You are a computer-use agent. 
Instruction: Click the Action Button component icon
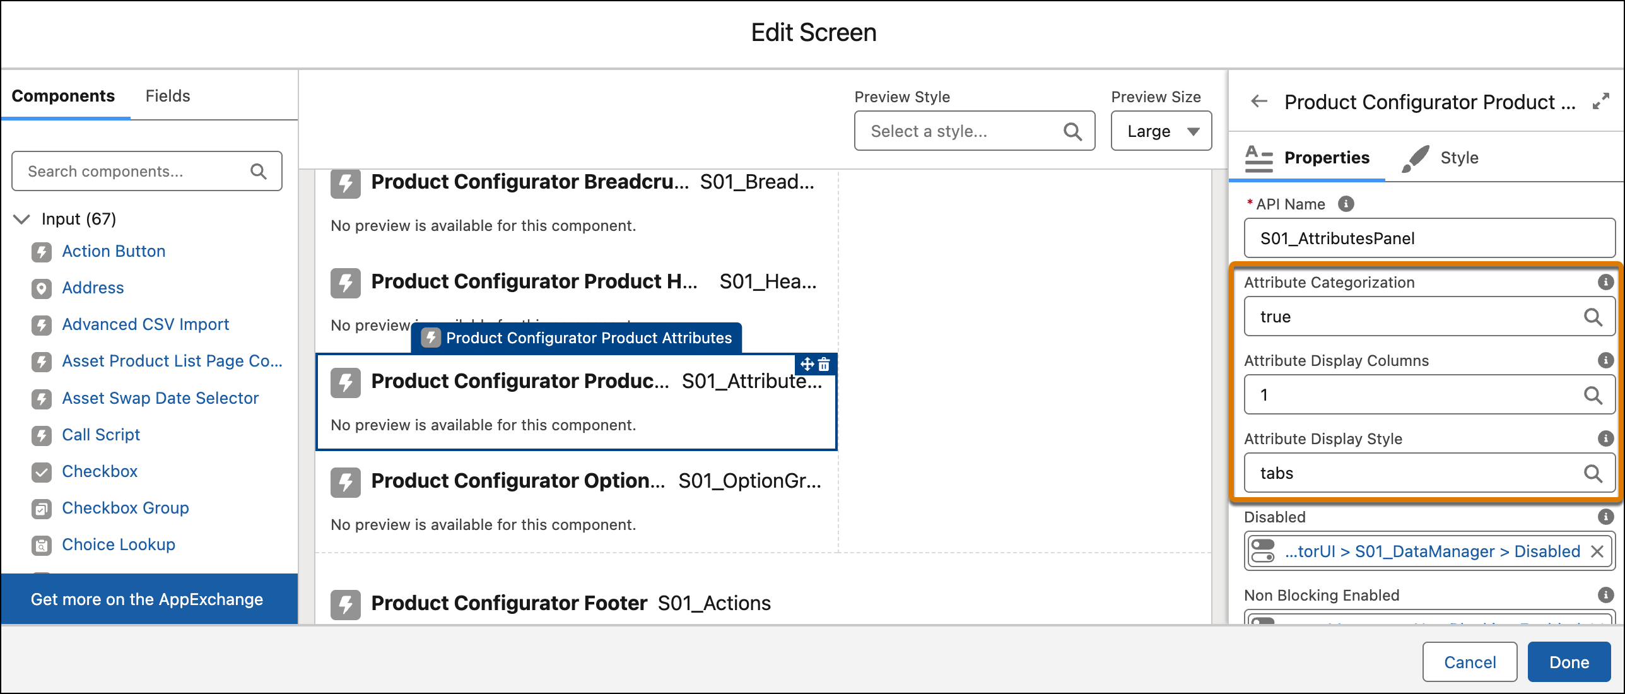[x=42, y=252]
